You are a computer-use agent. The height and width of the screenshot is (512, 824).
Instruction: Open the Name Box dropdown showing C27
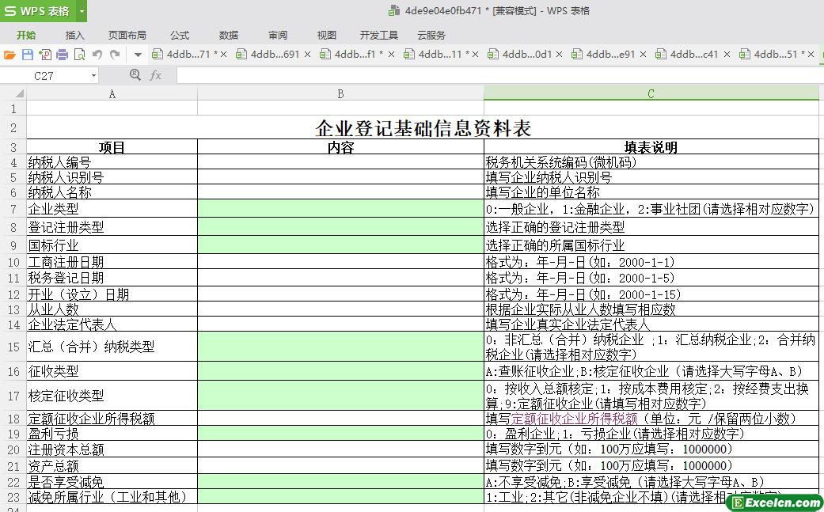tap(93, 76)
